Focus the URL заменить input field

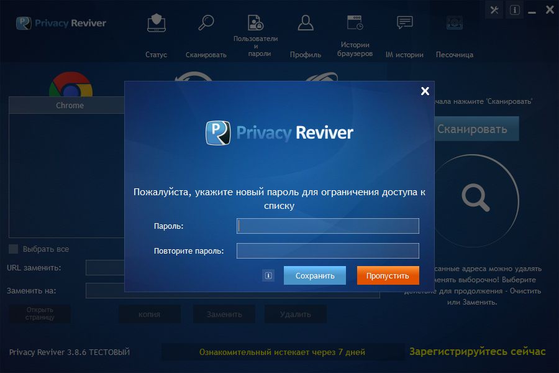tap(105, 268)
